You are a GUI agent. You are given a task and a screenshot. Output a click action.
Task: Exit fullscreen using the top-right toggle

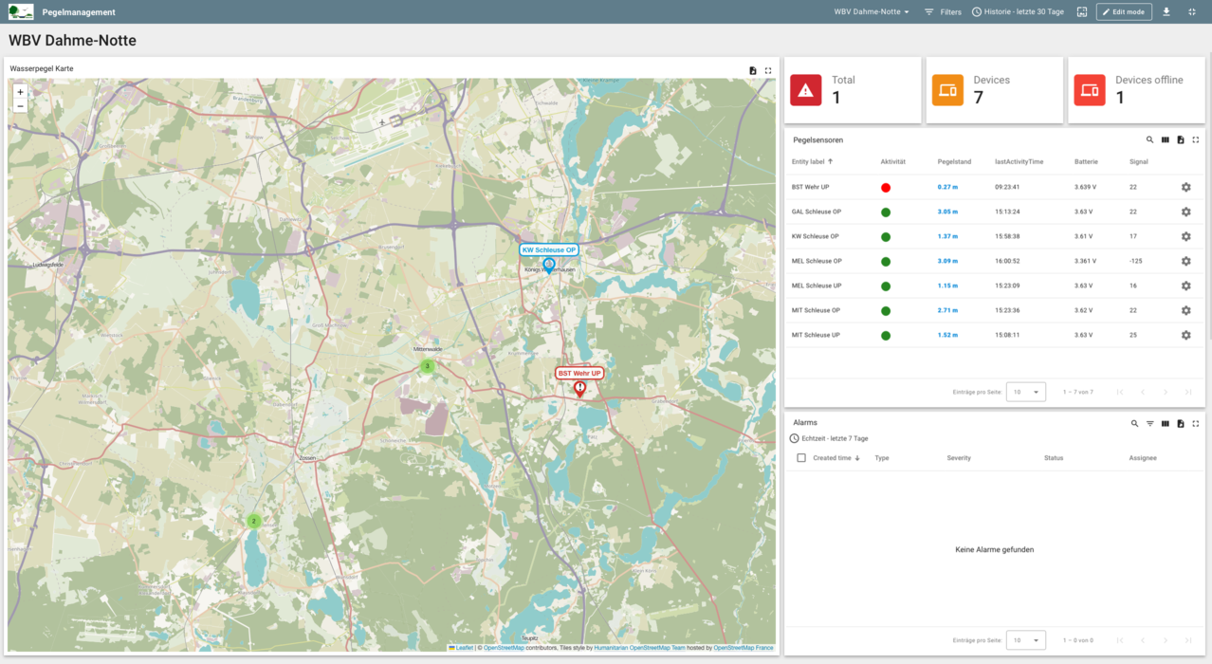click(x=1192, y=12)
